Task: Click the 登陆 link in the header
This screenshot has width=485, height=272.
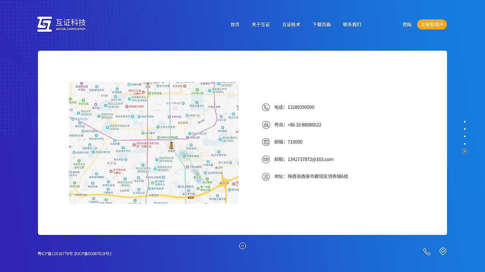Action: click(407, 24)
